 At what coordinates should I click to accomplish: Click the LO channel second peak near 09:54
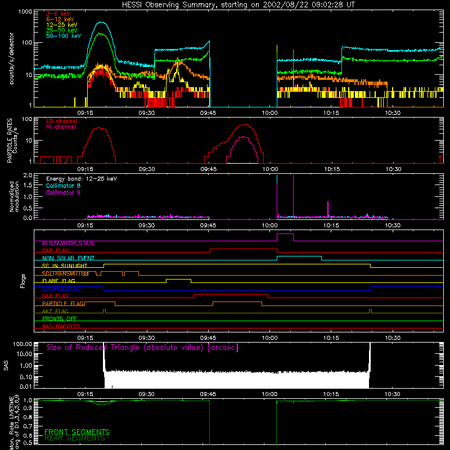(245, 124)
